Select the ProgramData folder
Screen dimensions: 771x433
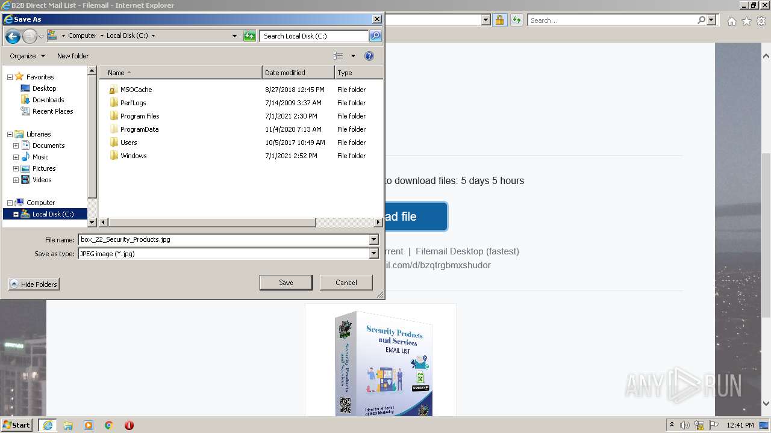(x=139, y=129)
